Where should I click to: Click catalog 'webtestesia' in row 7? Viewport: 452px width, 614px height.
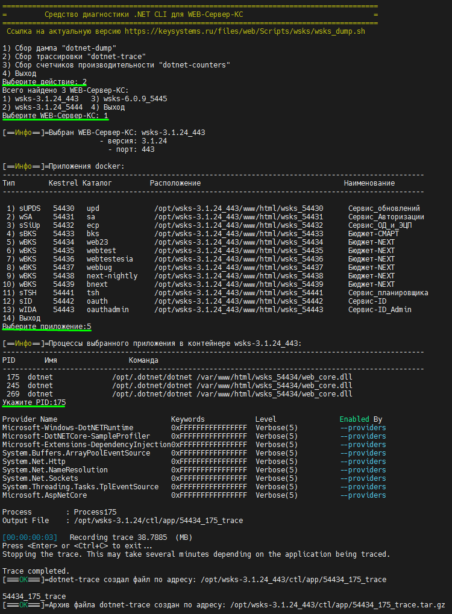click(110, 259)
